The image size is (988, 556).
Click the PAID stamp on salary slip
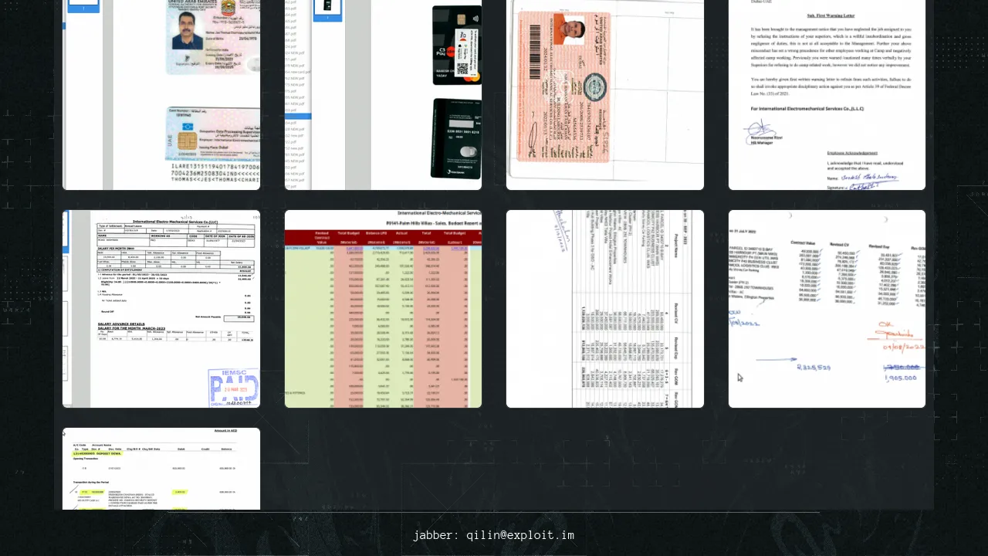click(233, 385)
